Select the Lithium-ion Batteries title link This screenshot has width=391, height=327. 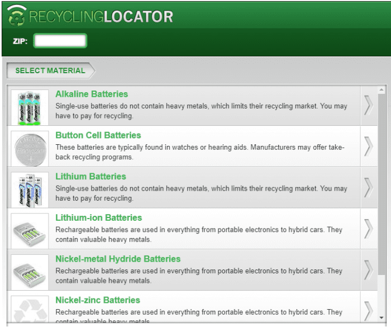coord(98,217)
